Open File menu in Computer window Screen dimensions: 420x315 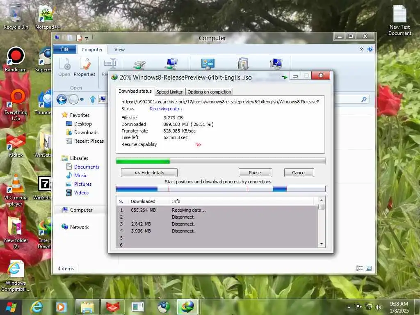click(65, 49)
